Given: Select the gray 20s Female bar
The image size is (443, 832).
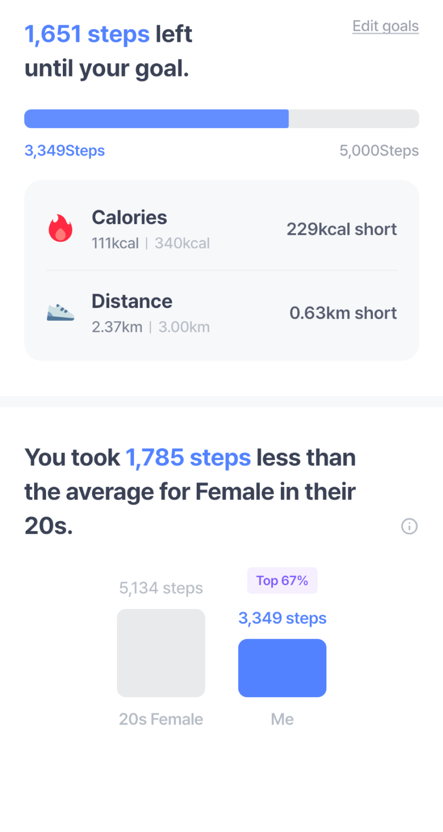Looking at the screenshot, I should click(161, 653).
